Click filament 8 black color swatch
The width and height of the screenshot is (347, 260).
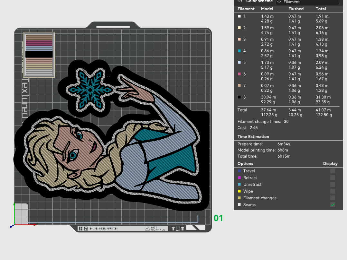point(239,97)
